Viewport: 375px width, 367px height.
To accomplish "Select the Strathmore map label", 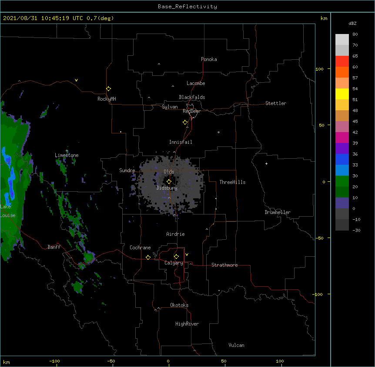I will [x=224, y=265].
